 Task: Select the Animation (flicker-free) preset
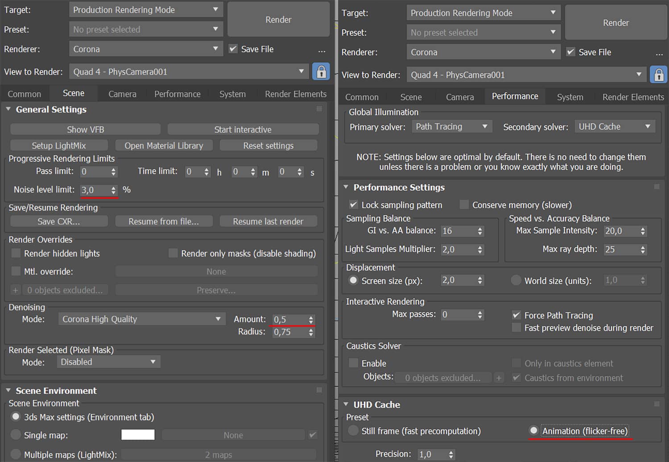pyautogui.click(x=533, y=431)
